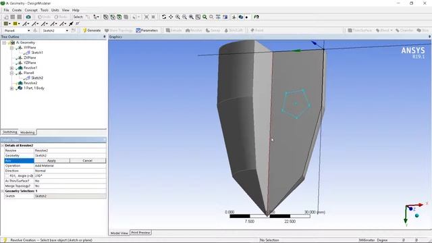Toggle display plane icon
This screenshot has height=243, width=432.
point(234,17)
